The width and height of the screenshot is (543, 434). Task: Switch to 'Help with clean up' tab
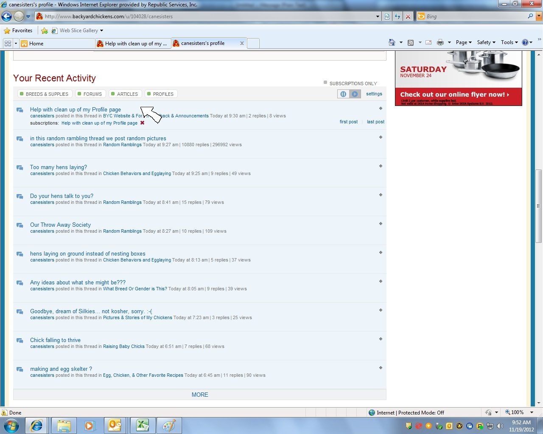[x=133, y=43]
